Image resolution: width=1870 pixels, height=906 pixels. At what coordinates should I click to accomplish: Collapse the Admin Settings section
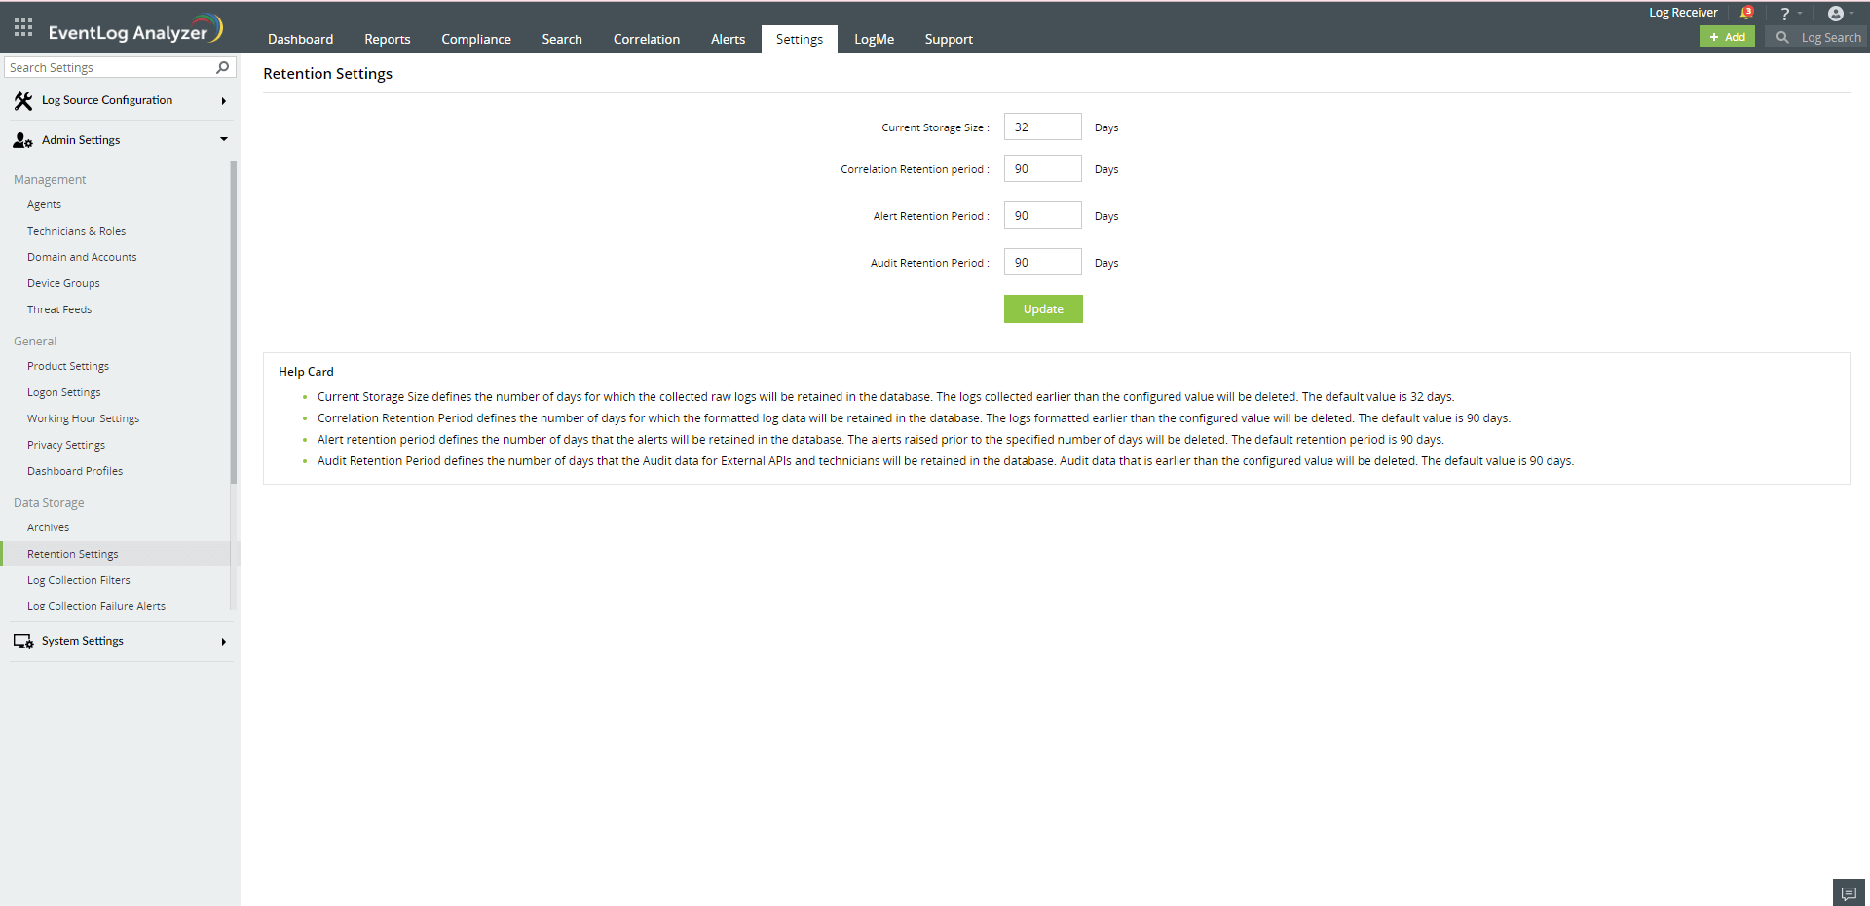(x=223, y=139)
